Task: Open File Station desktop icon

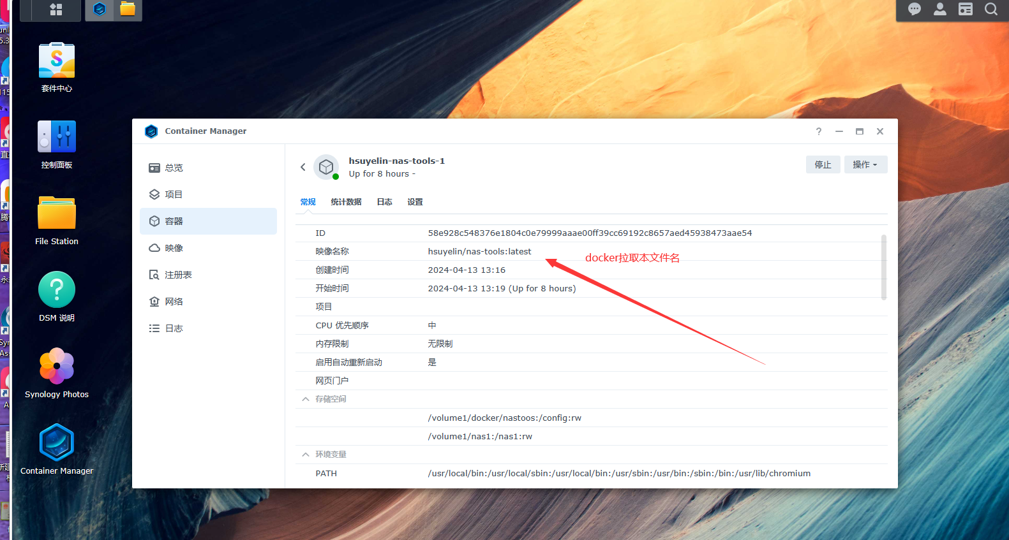Action: 57,221
